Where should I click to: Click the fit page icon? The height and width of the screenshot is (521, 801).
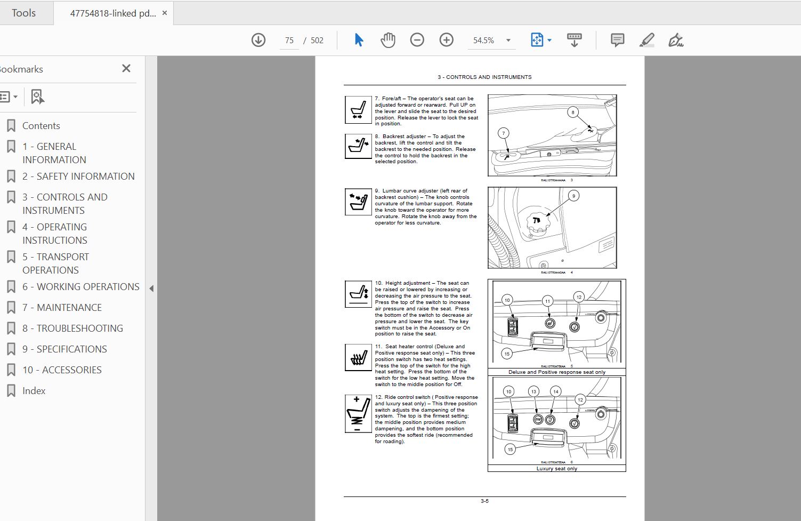point(537,40)
